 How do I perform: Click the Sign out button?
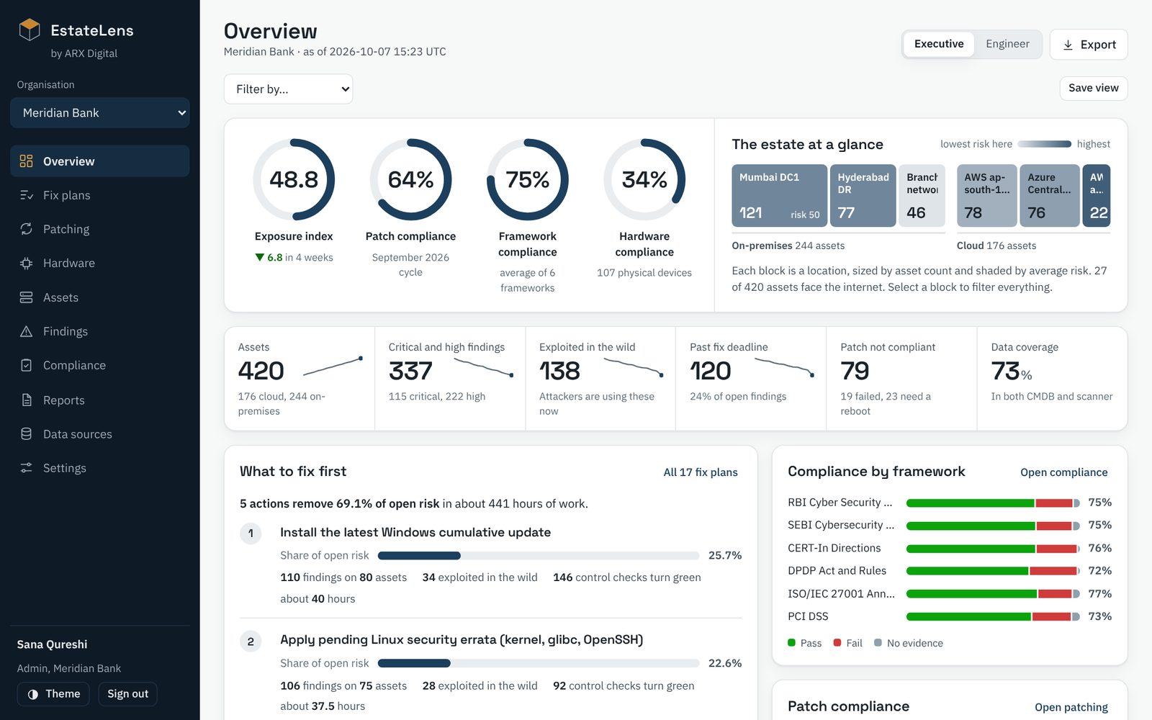[x=127, y=694]
